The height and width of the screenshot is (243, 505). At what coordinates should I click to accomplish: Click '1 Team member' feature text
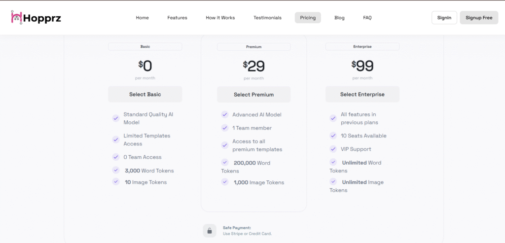[252, 128]
